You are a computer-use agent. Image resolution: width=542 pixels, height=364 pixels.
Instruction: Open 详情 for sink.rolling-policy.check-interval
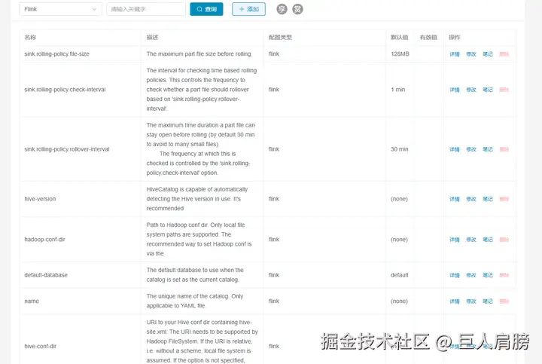click(x=454, y=90)
